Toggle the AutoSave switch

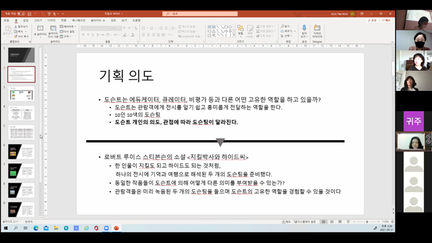point(21,13)
